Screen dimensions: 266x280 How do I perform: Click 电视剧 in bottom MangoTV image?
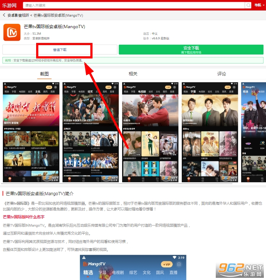pos(118,272)
